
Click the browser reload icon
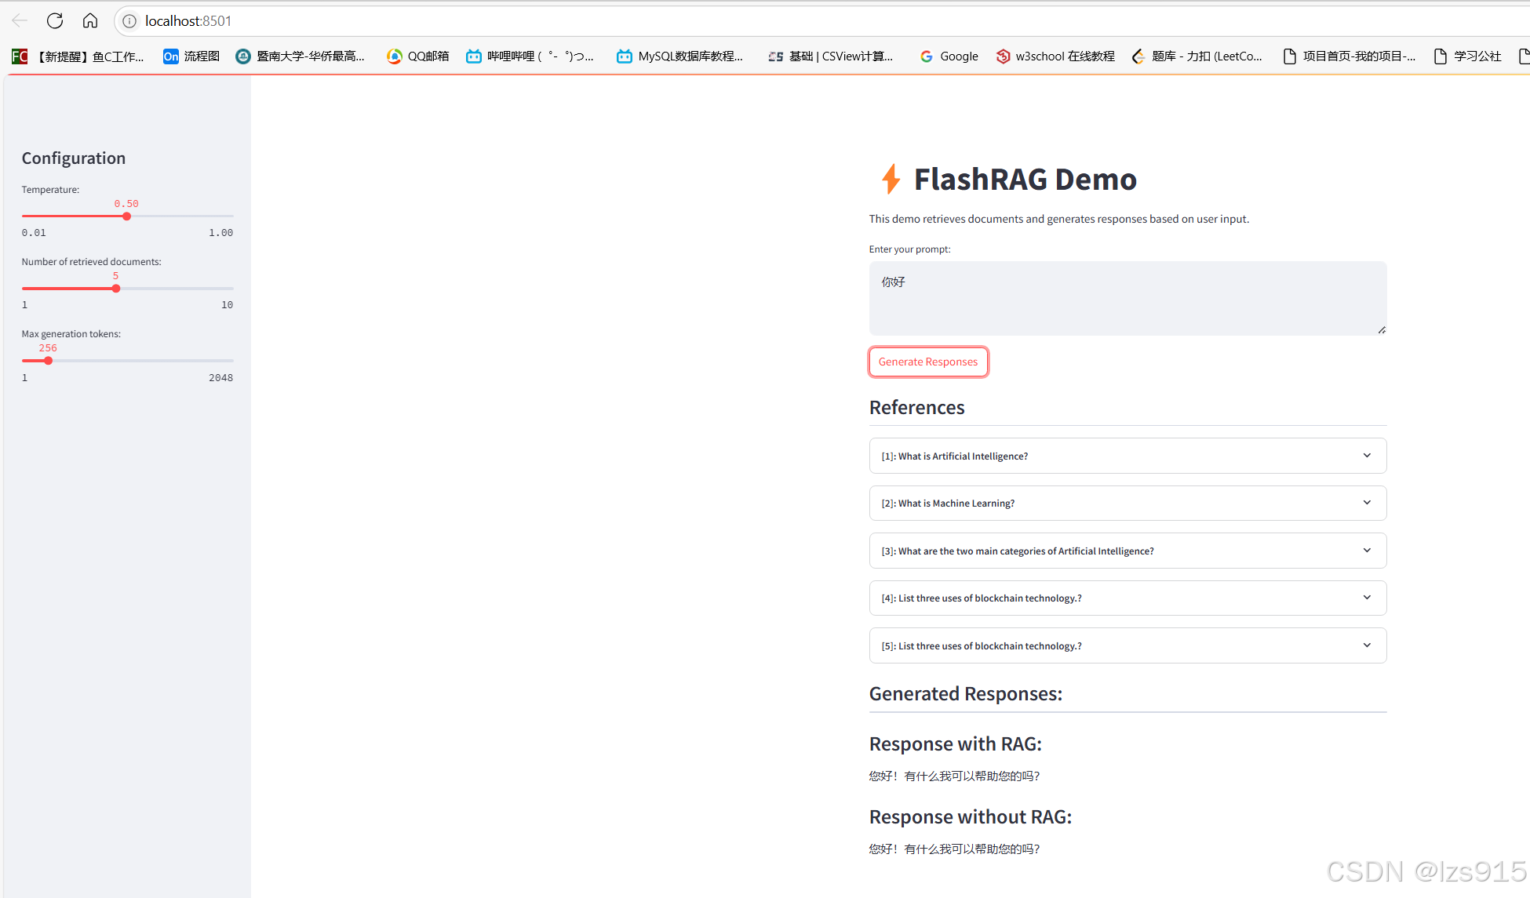(54, 21)
